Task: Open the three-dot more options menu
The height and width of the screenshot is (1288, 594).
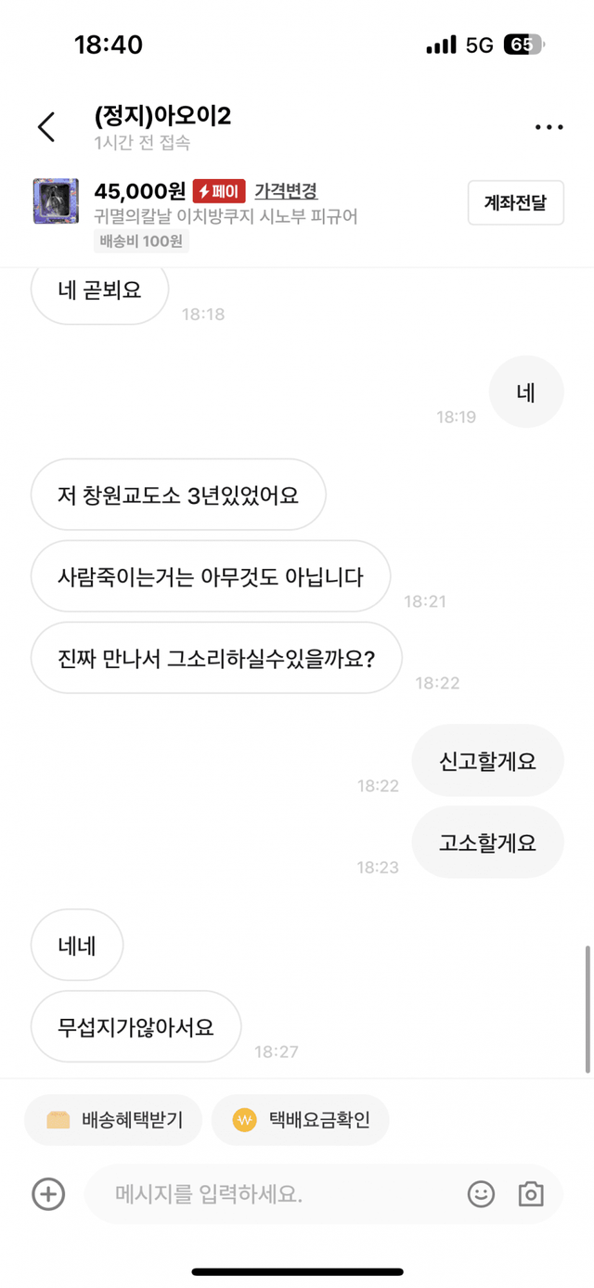Action: tap(549, 127)
